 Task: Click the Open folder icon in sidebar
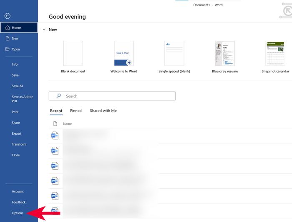pyautogui.click(x=8, y=49)
